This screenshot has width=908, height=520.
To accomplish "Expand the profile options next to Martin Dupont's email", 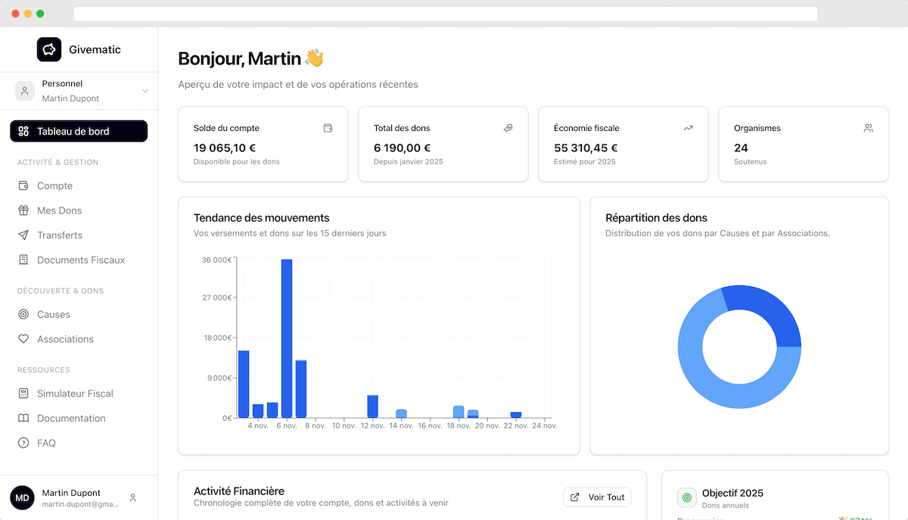I will pos(132,497).
